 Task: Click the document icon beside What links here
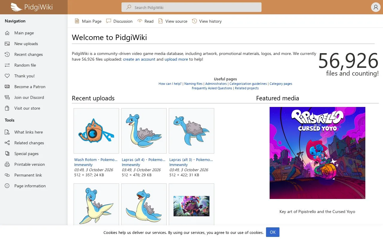[7, 132]
